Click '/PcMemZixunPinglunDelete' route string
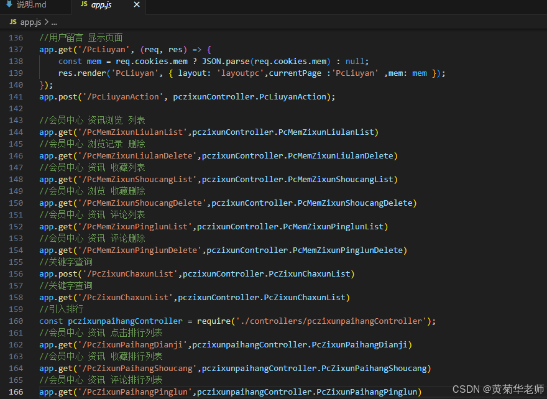This screenshot has height=399, width=547. point(139,250)
